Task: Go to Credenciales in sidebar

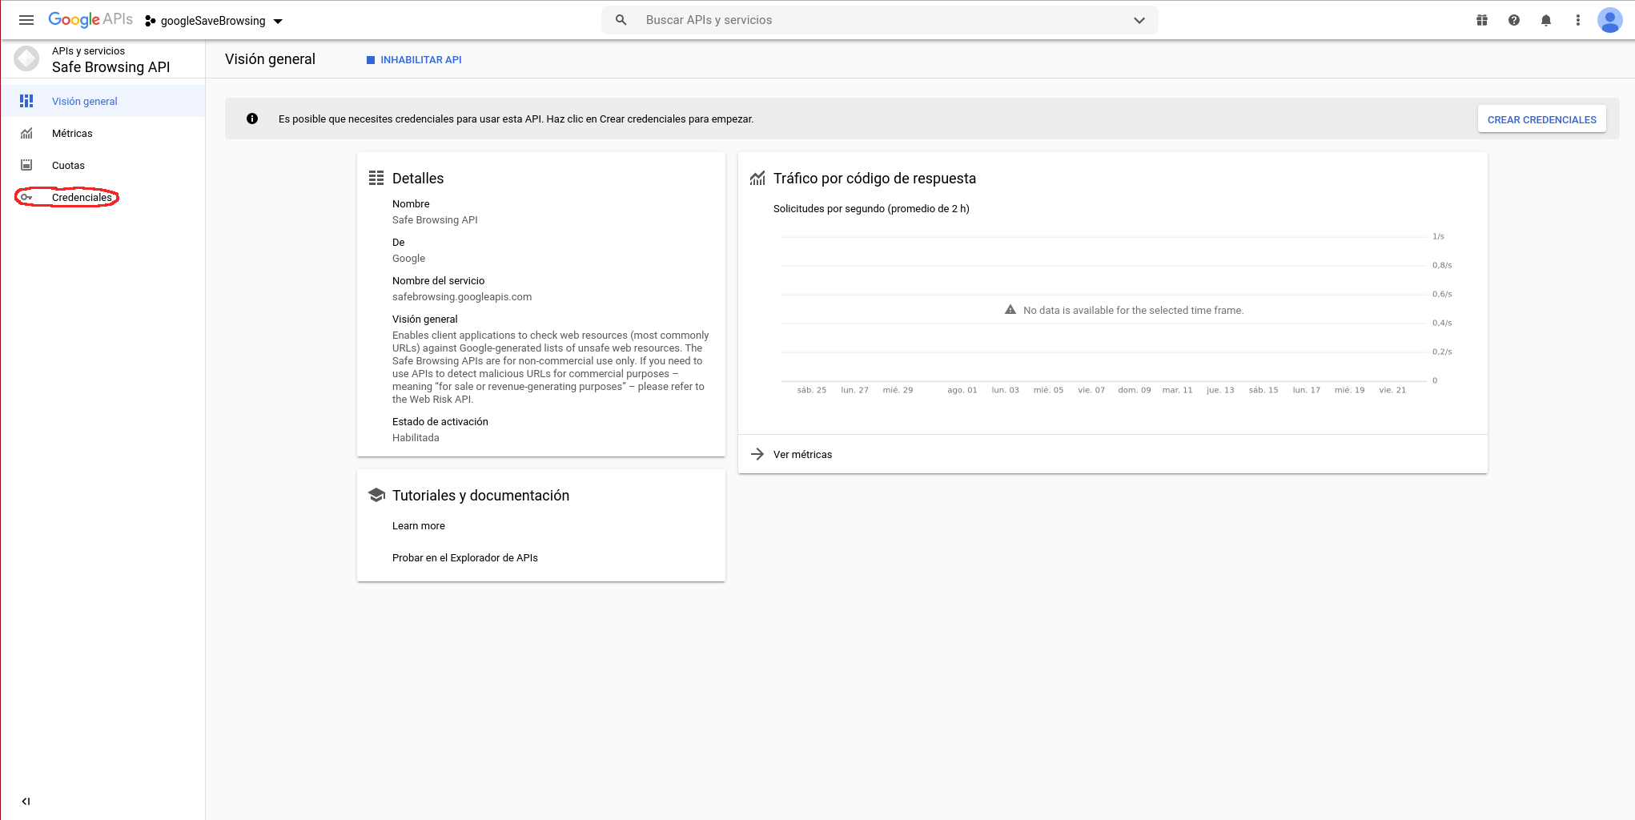Action: pyautogui.click(x=82, y=198)
